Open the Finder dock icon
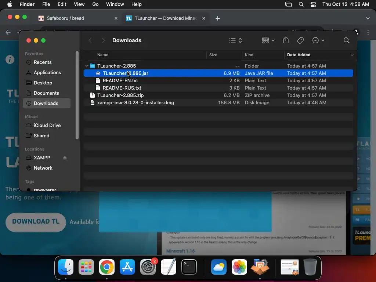Screen dimensions: 376x282 pyautogui.click(x=66, y=267)
